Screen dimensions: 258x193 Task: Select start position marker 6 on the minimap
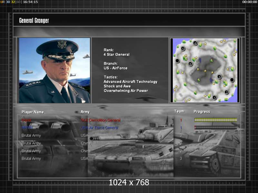tap(190, 64)
